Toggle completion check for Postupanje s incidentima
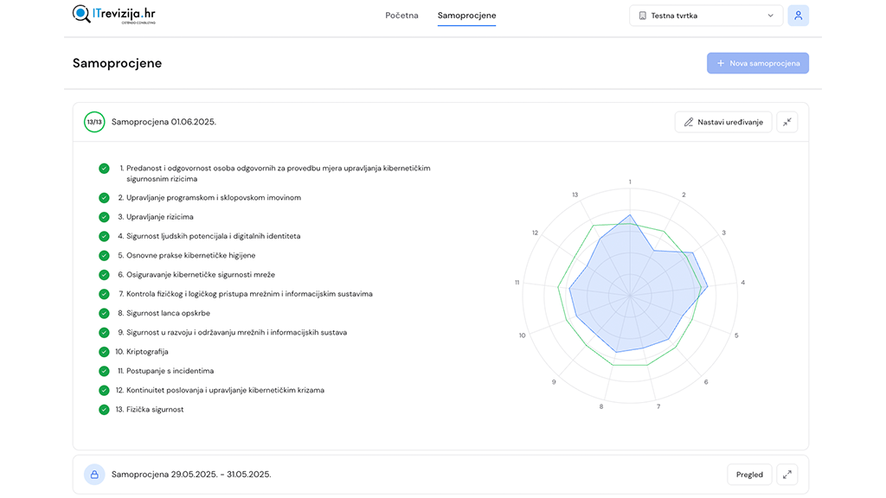This screenshot has width=886, height=498. coord(103,370)
